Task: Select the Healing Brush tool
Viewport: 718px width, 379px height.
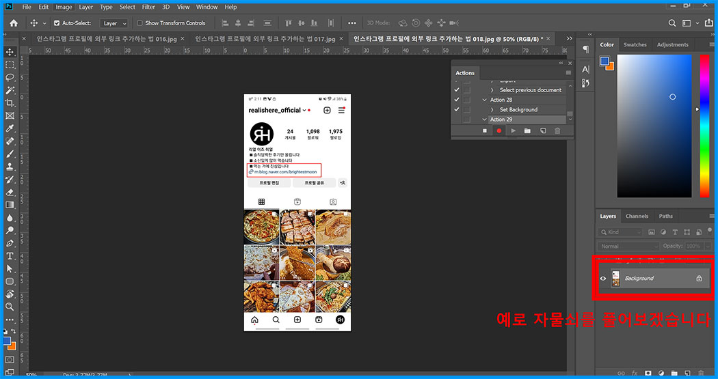Action: pyautogui.click(x=10, y=141)
